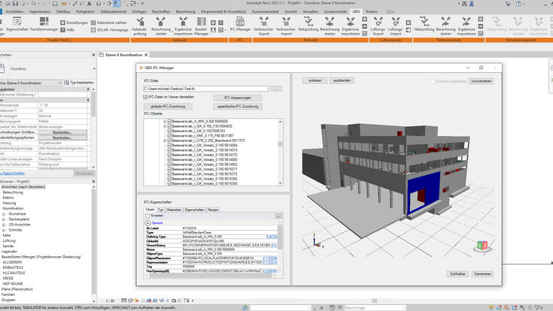553x311 pixels.
Task: Uncheck Basiswand aib_I_MW_0.175_F90 checkbox
Action: coord(169,136)
